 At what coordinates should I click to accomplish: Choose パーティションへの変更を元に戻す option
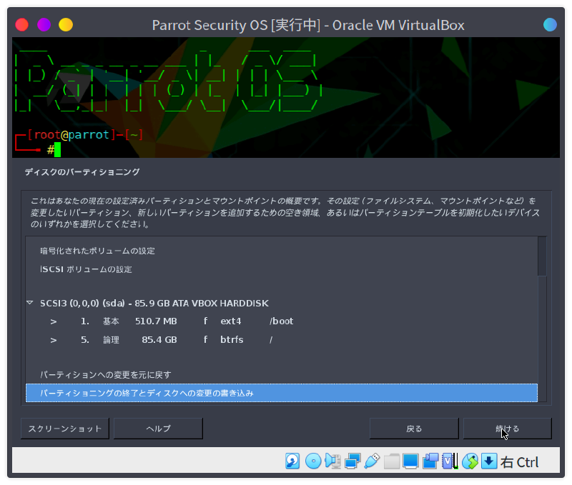(105, 374)
